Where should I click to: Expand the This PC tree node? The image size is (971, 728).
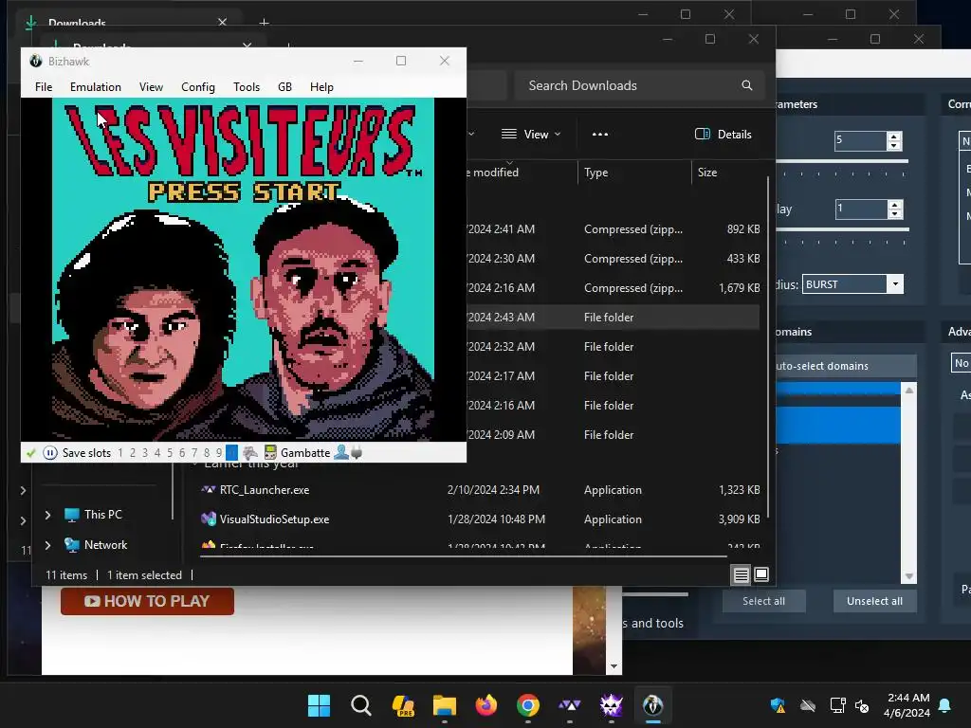47,515
